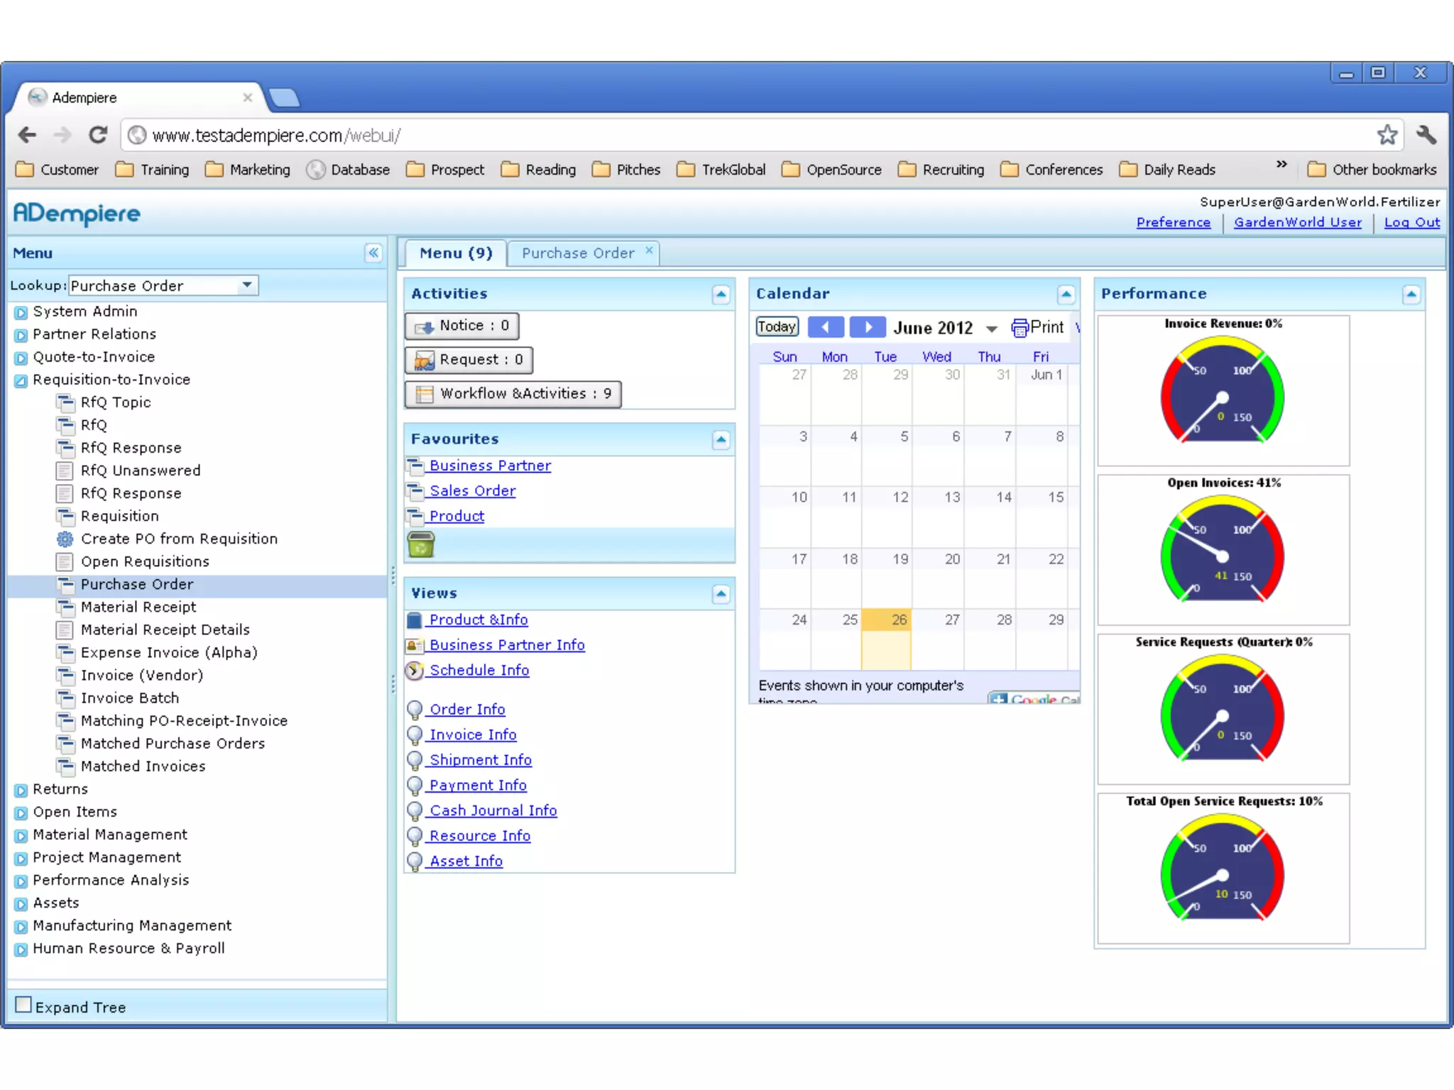Click the window icon beside Matched Invoices

pyautogui.click(x=65, y=766)
